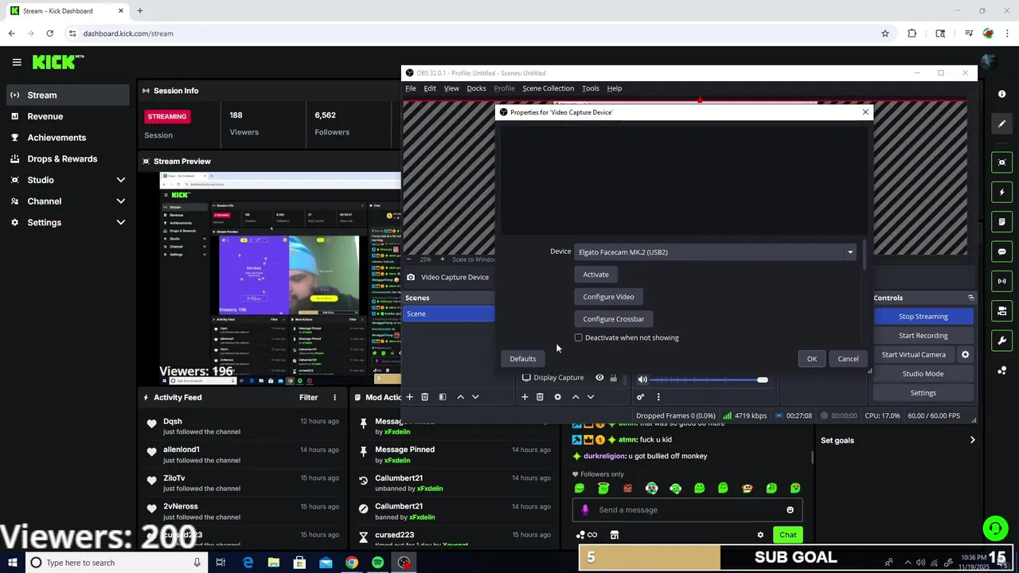Click the note document icon in Kick right toolbar
Image resolution: width=1019 pixels, height=573 pixels.
click(1001, 222)
